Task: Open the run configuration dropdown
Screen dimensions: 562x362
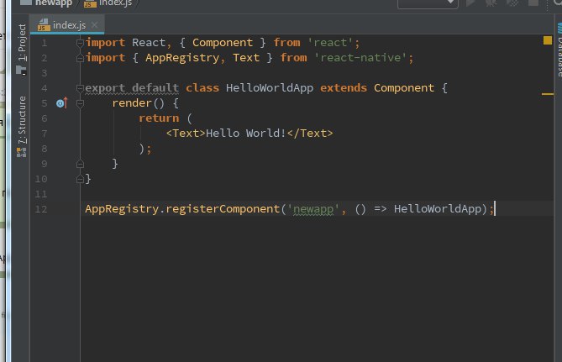Action: 428,3
